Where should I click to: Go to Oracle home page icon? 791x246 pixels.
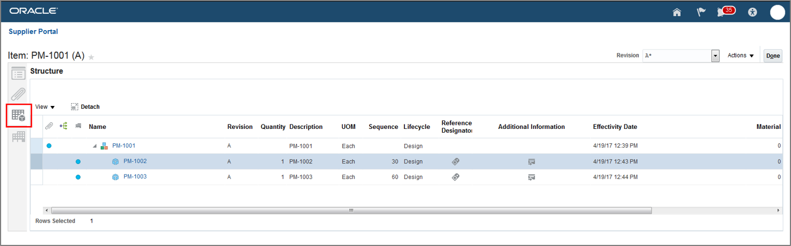point(677,12)
